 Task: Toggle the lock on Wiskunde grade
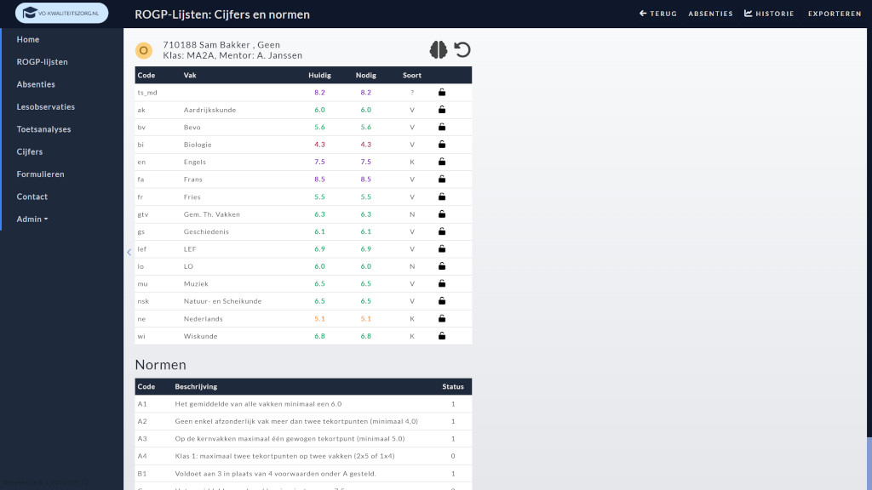[x=442, y=336]
